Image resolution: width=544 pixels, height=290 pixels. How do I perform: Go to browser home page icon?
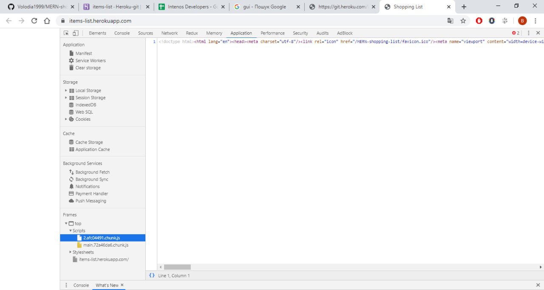[47, 21]
